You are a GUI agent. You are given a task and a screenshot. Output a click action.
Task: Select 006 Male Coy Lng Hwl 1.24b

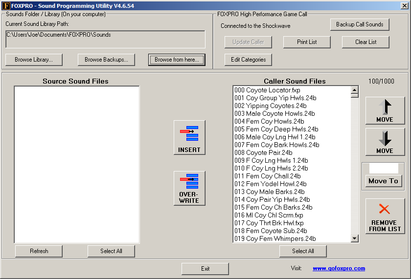pyautogui.click(x=292, y=137)
